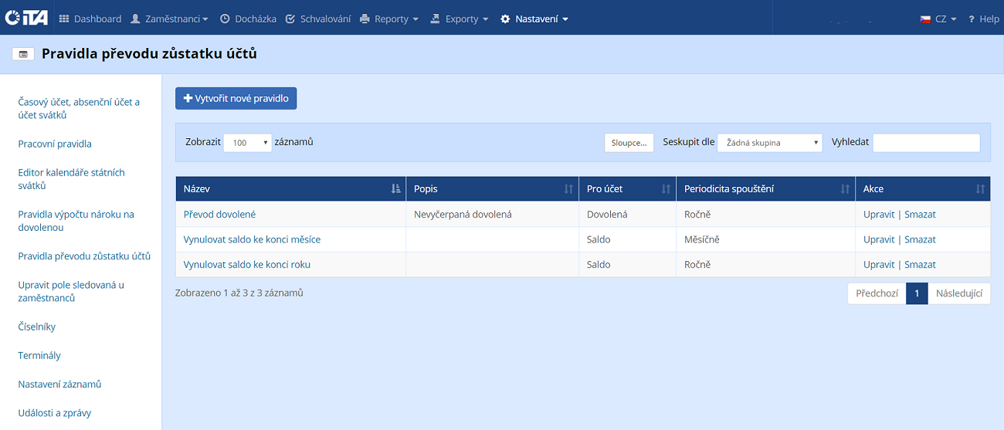The height and width of the screenshot is (430, 1004).
Task: Select Číselníky in the left sidebar
Action: click(x=37, y=327)
